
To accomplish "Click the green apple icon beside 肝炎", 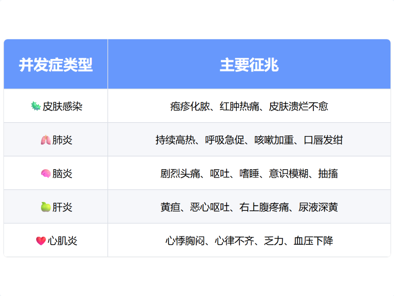I will 45,207.
